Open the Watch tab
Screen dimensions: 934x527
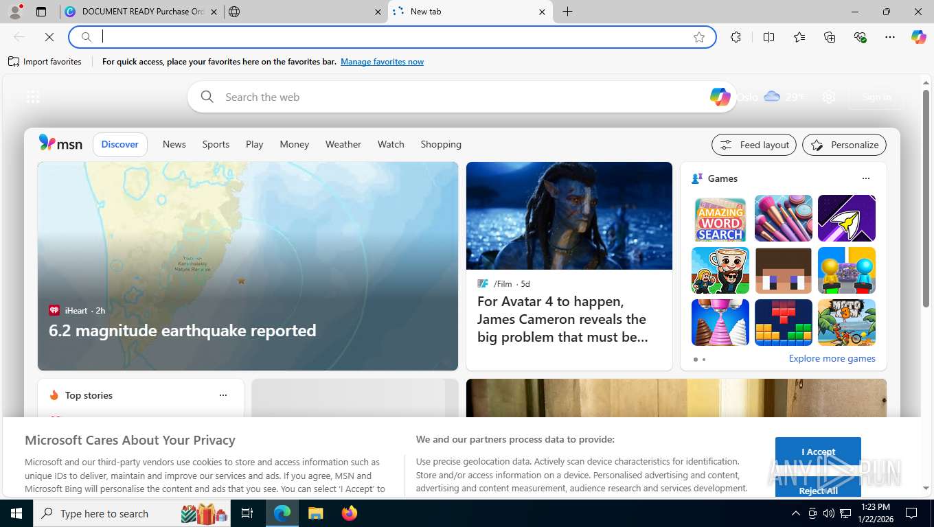pyautogui.click(x=391, y=144)
